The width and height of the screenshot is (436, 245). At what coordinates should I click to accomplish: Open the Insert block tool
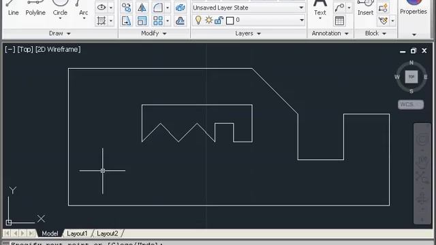365,7
